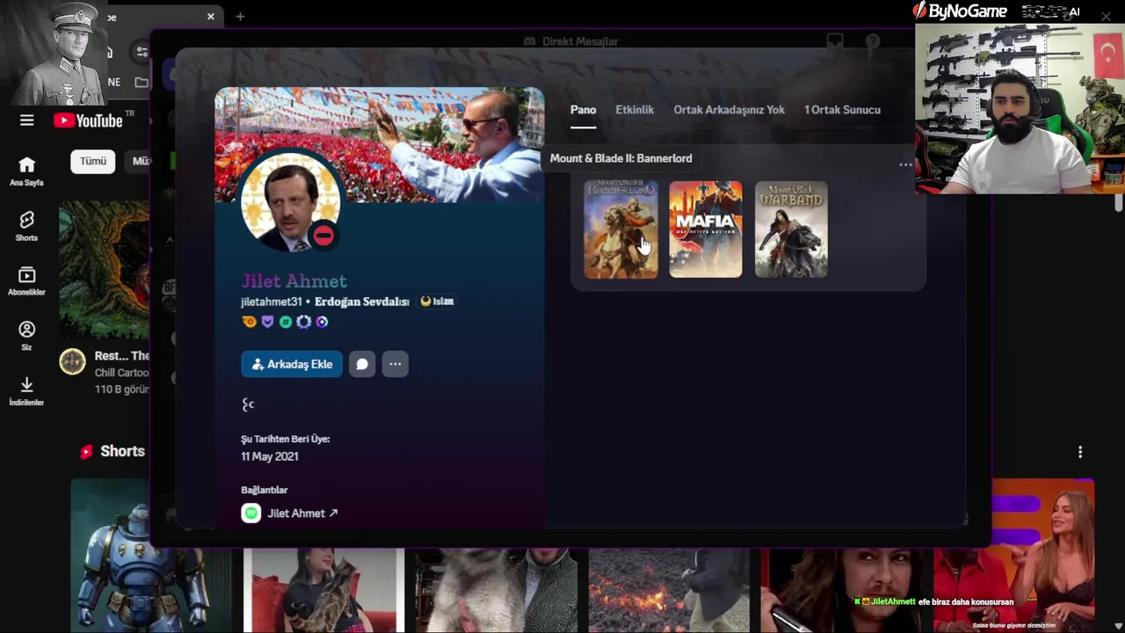
Task: Open the Ortak Arkadaşınız Yok tab
Action: [x=729, y=110]
